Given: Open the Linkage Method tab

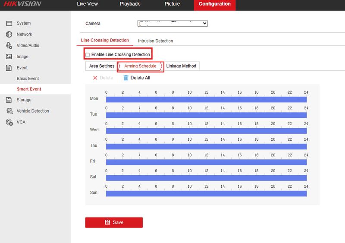Looking at the screenshot, I should [x=181, y=66].
